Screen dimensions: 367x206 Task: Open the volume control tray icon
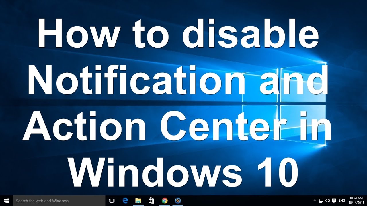pyautogui.click(x=327, y=201)
